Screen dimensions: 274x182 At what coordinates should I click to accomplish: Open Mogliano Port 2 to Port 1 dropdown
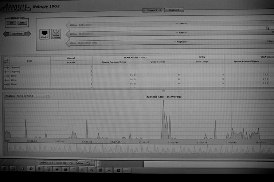click(27, 96)
